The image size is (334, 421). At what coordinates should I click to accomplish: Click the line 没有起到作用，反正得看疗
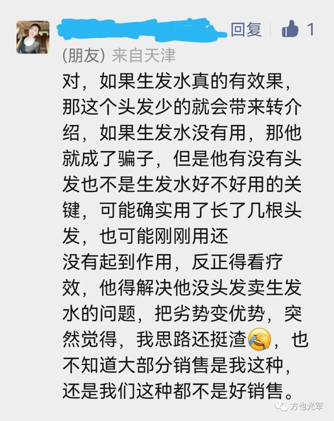point(172,262)
